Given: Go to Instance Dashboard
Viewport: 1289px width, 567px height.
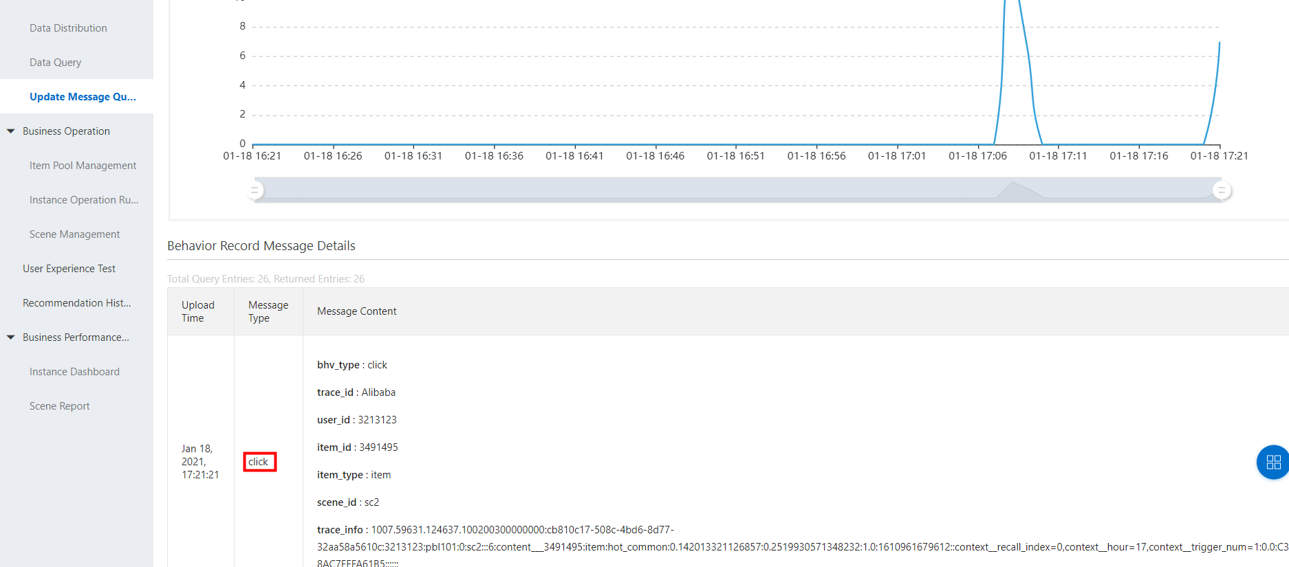Looking at the screenshot, I should coord(74,372).
